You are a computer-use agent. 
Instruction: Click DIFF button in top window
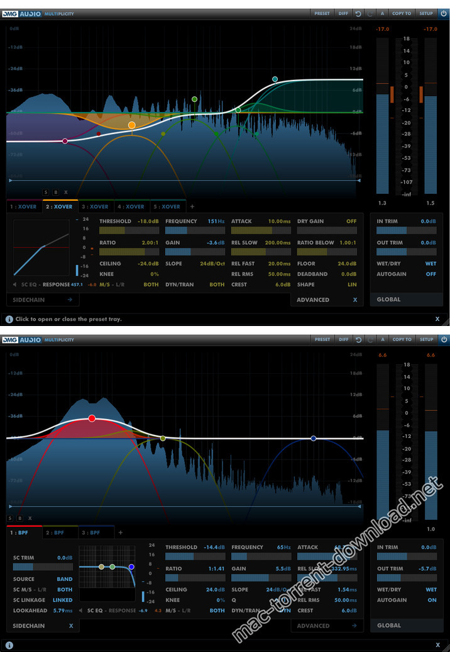click(343, 13)
